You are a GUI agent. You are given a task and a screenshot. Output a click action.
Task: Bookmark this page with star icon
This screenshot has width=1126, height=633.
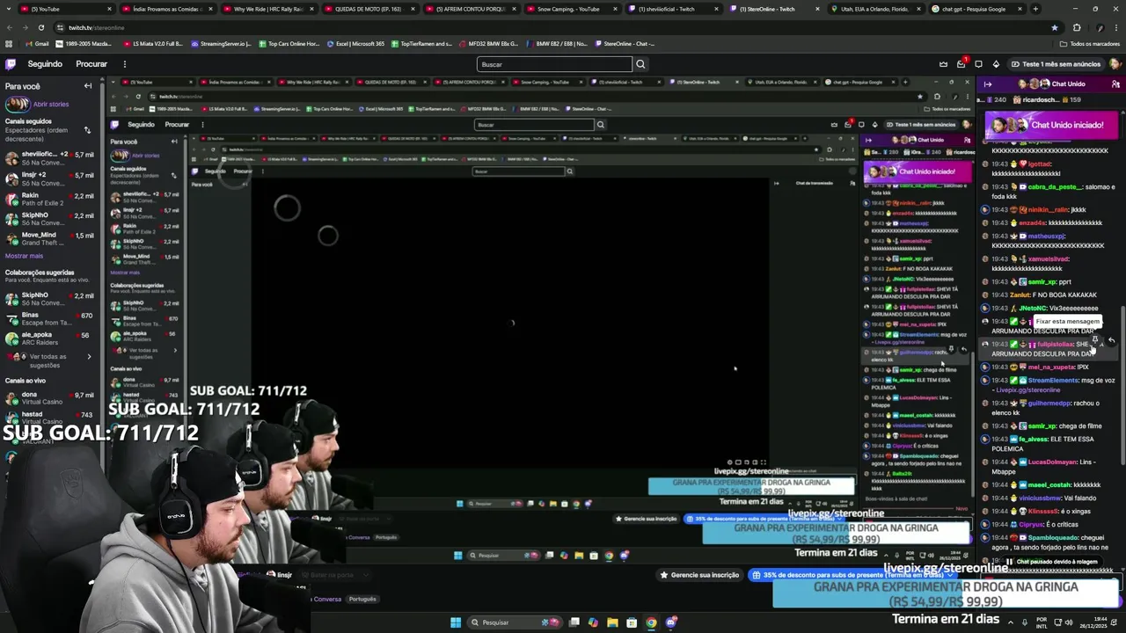click(x=1055, y=27)
